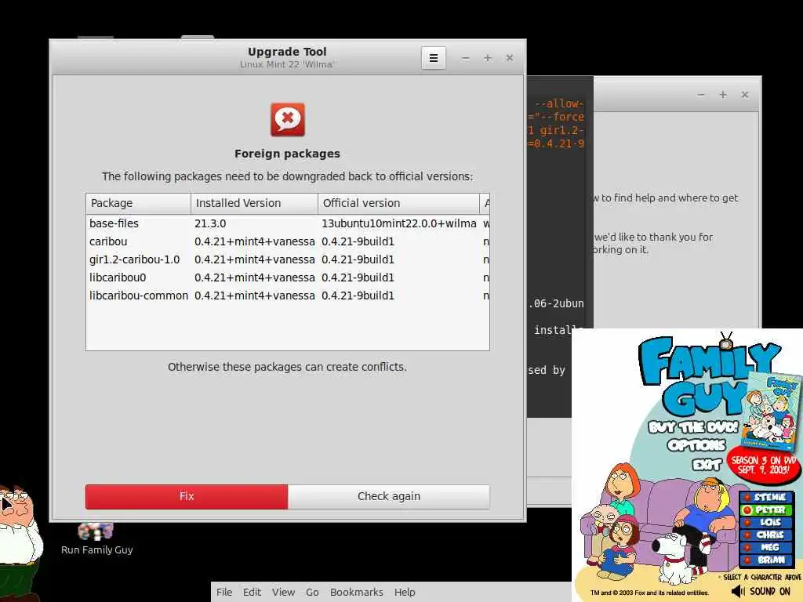
Task: Select the MEG character button
Action: [766, 547]
